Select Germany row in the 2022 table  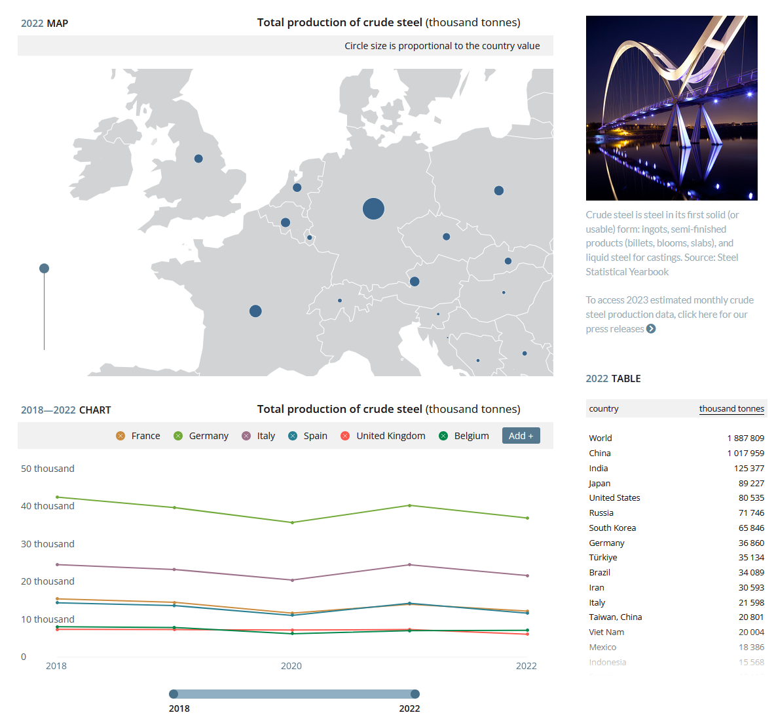676,543
